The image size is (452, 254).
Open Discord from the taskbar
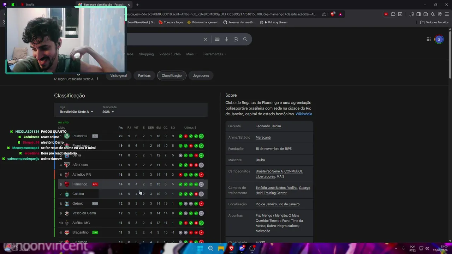pos(242,248)
